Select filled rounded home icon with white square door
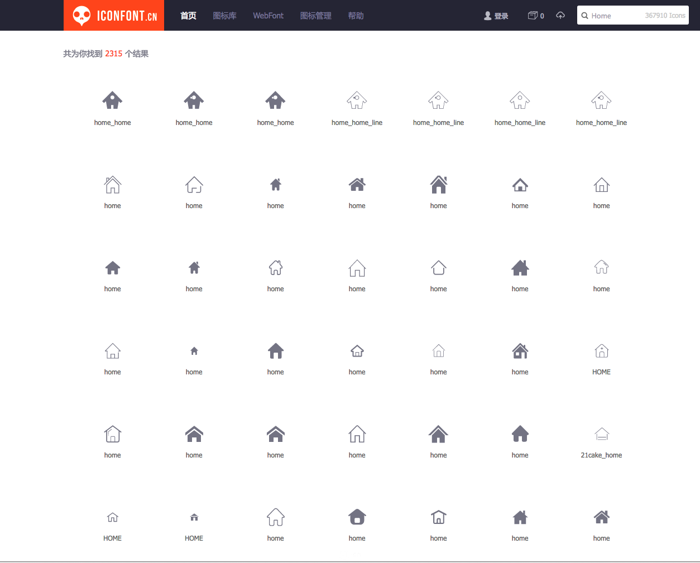The image size is (700, 563). click(357, 517)
